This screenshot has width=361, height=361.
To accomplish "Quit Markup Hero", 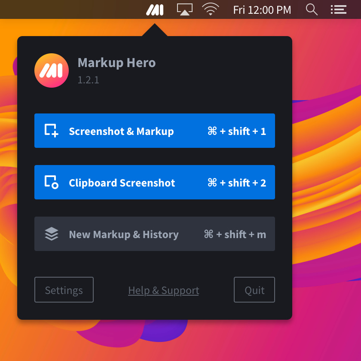I will [254, 290].
